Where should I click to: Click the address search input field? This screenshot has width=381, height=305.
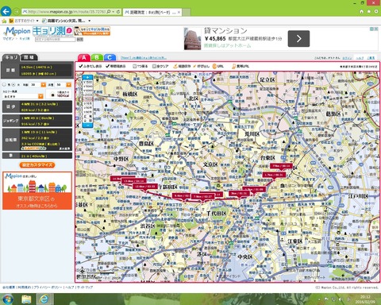coord(55,39)
